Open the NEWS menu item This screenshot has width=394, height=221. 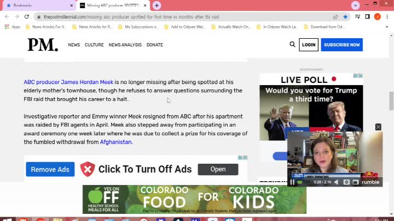click(74, 45)
